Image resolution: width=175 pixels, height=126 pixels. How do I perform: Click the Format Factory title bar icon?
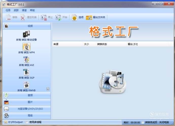[x=4, y=5]
